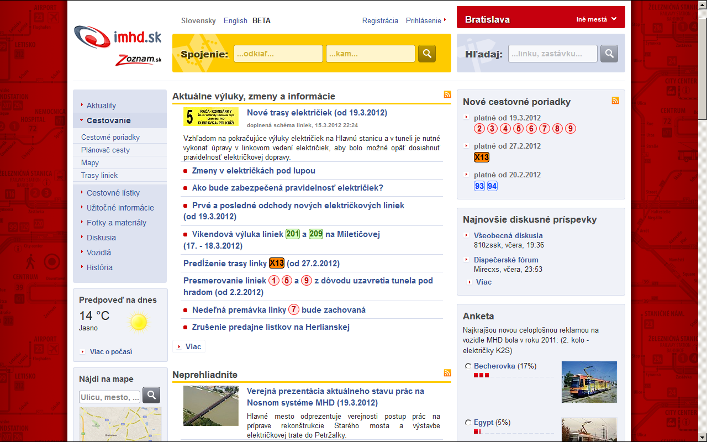Viewport: 707px width, 442px height.
Task: Open RSS feed for Nové cestovné poriadky
Action: point(615,101)
